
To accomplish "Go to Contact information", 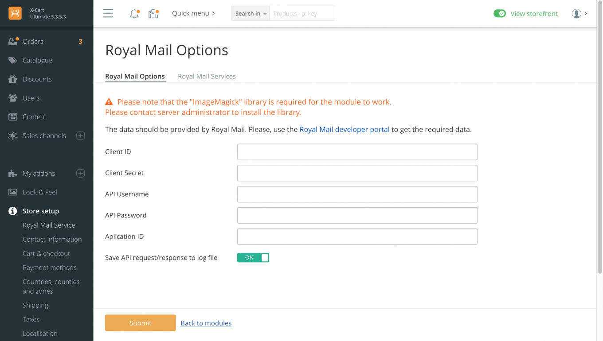I will click(x=52, y=239).
